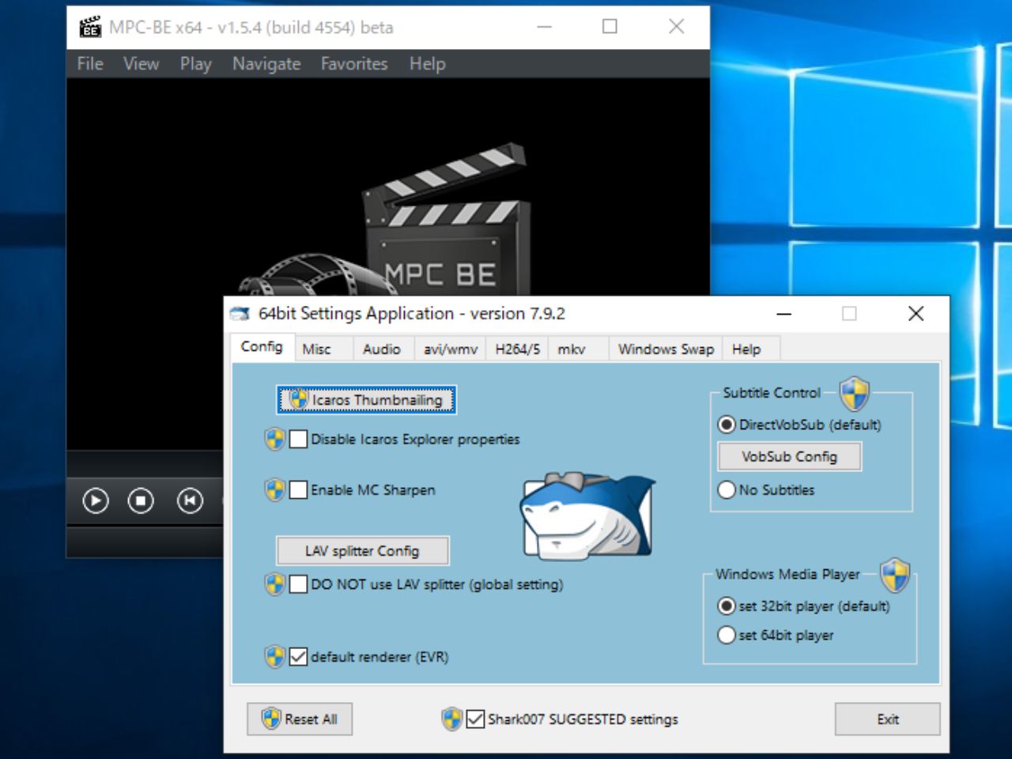Open the View menu in MPC-BE
Viewport: 1012px width, 759px height.
(141, 64)
